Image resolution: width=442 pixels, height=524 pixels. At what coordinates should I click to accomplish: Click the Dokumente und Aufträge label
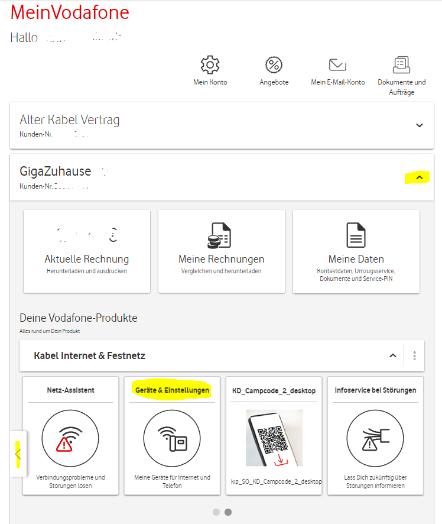point(402,87)
